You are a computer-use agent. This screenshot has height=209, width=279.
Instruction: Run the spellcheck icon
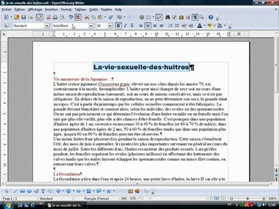pyautogui.click(x=71, y=17)
